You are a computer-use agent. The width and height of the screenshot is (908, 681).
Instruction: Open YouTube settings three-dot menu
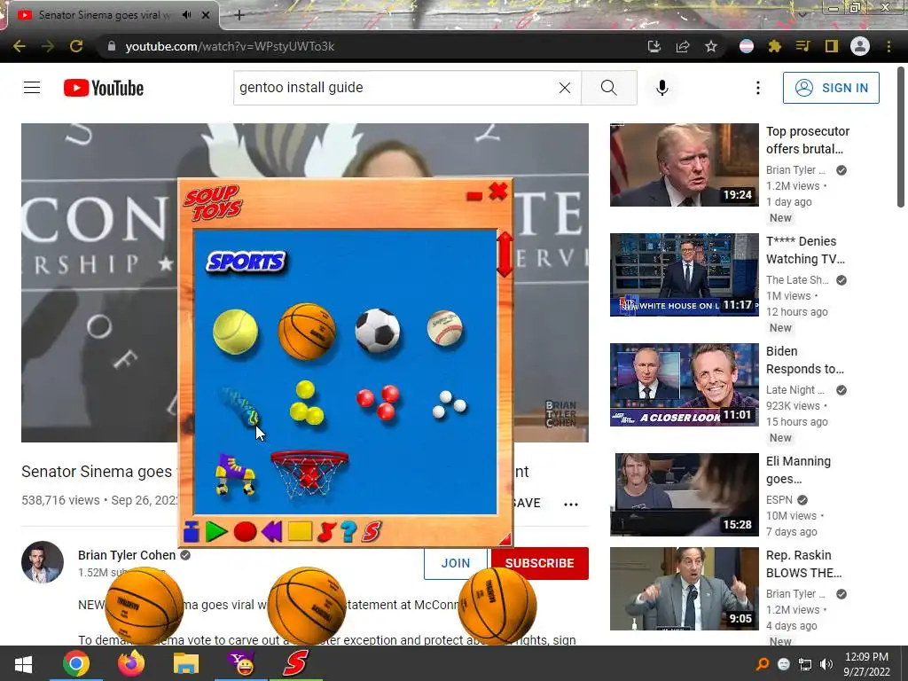(x=758, y=88)
